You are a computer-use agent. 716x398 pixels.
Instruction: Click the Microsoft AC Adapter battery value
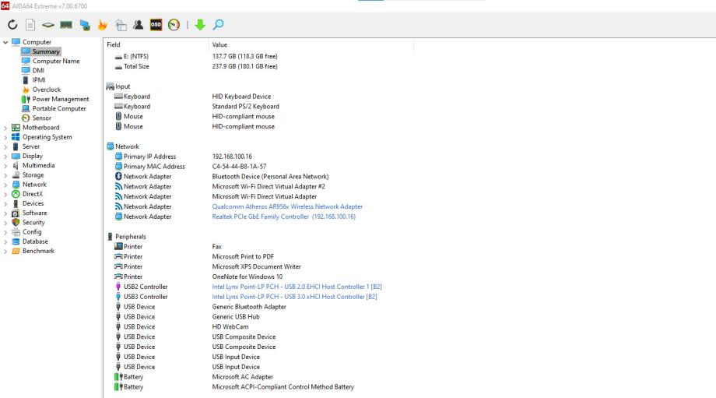coord(243,377)
